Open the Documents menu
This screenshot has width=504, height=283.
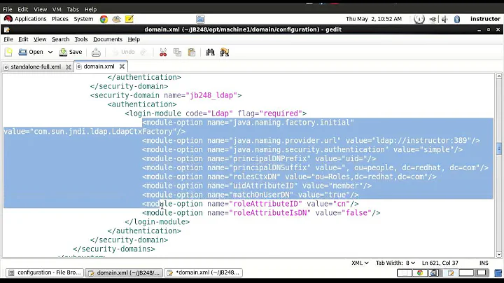coord(108,39)
